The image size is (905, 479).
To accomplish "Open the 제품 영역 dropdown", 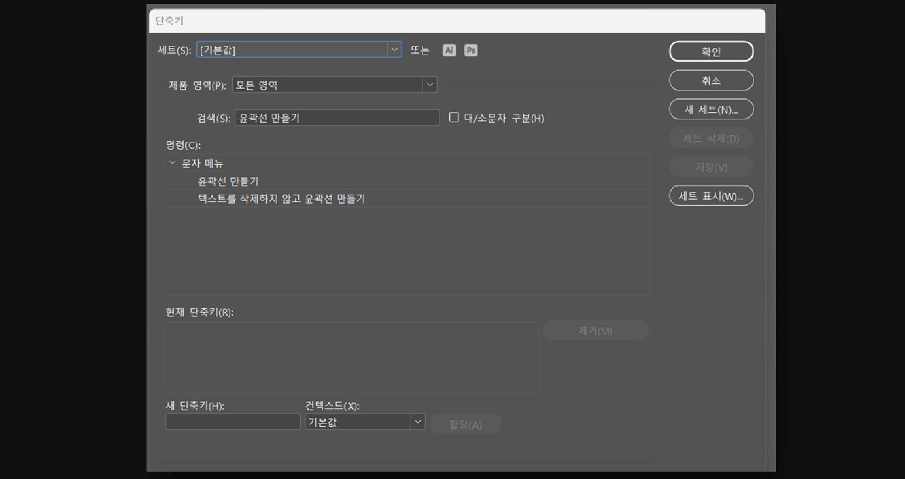I will (335, 85).
